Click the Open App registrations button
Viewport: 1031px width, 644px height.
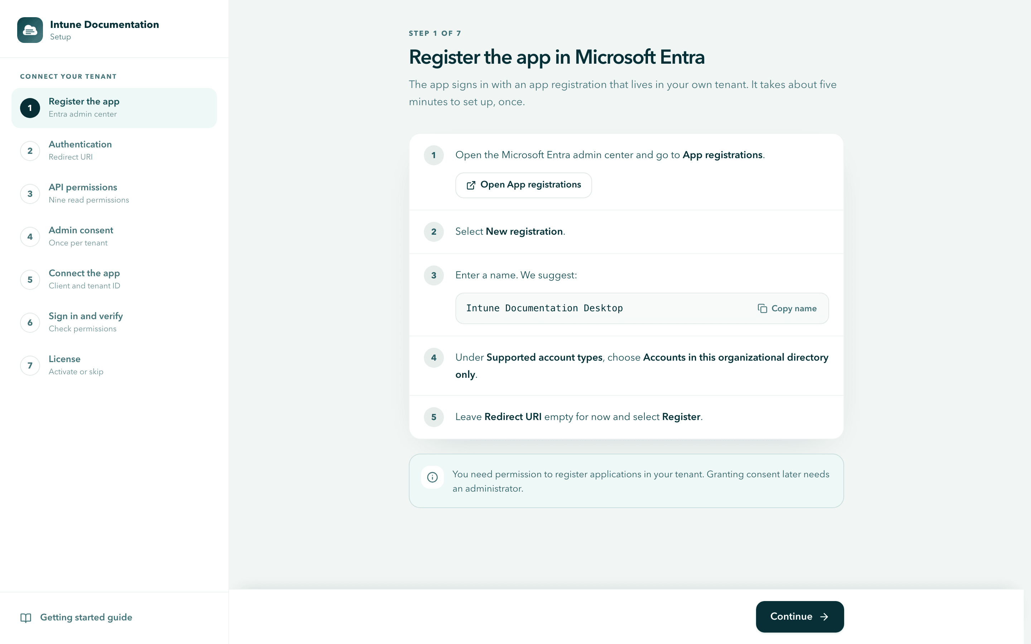click(x=523, y=185)
